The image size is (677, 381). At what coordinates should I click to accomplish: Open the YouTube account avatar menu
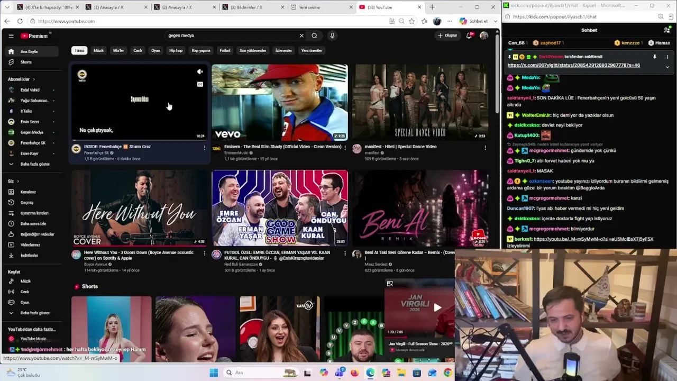(x=484, y=35)
